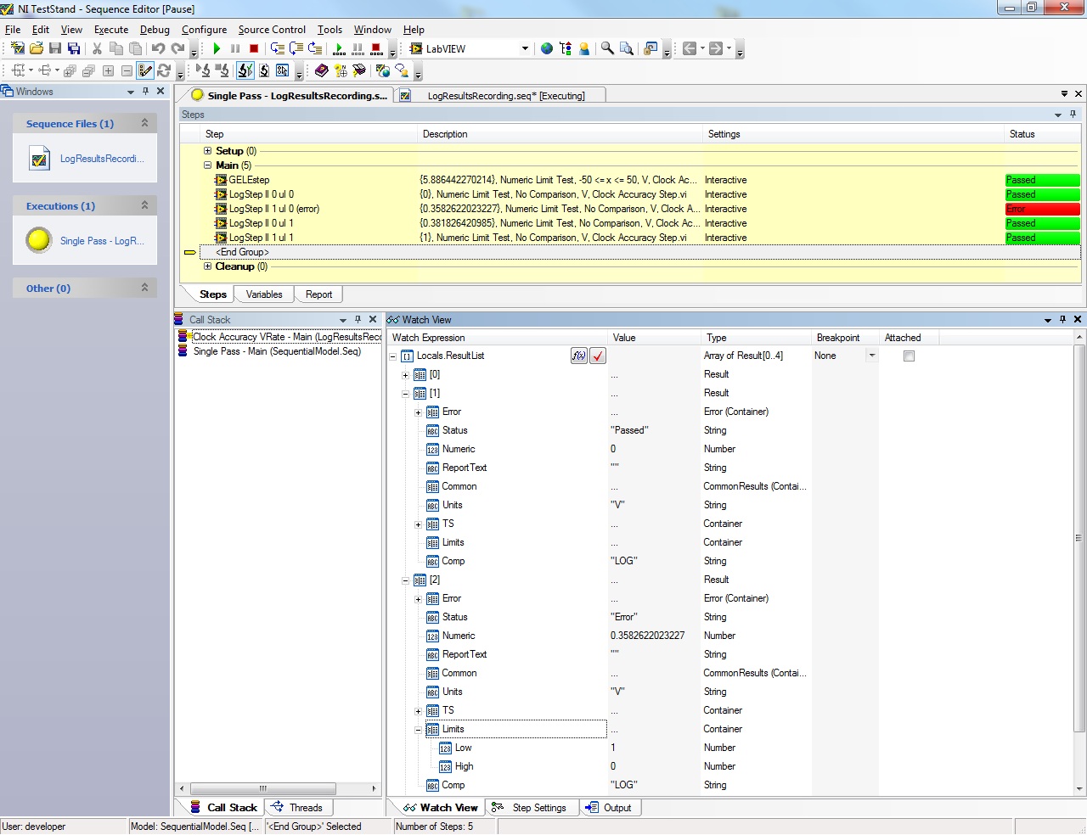Click the refresh arrows toolbar icon
Image resolution: width=1087 pixels, height=835 pixels.
coord(165,70)
